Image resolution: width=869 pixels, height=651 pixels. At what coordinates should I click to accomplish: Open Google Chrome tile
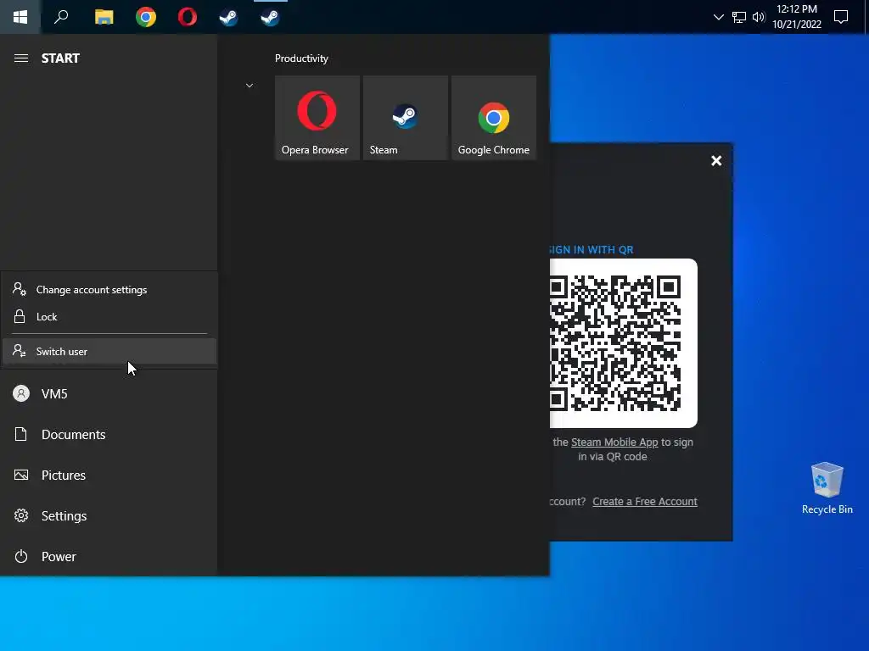(x=494, y=118)
